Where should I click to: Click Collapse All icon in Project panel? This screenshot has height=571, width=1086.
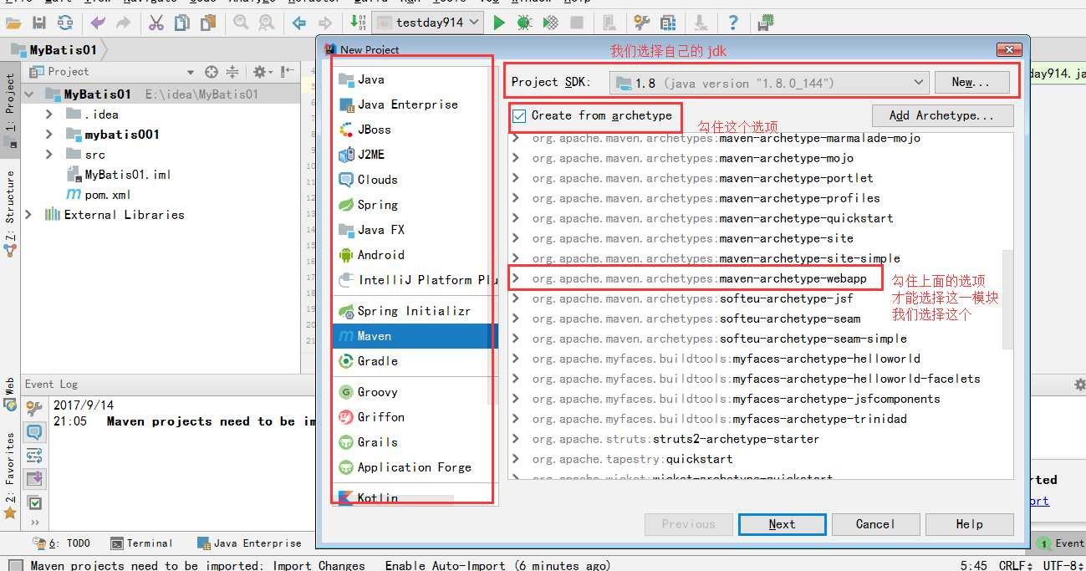pyautogui.click(x=232, y=72)
